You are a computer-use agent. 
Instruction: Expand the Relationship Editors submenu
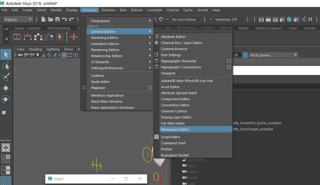pos(120,56)
